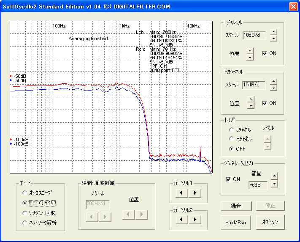Viewport: 300px width, 242px height.
Task: Open the オプション options dialog
Action: click(x=270, y=222)
